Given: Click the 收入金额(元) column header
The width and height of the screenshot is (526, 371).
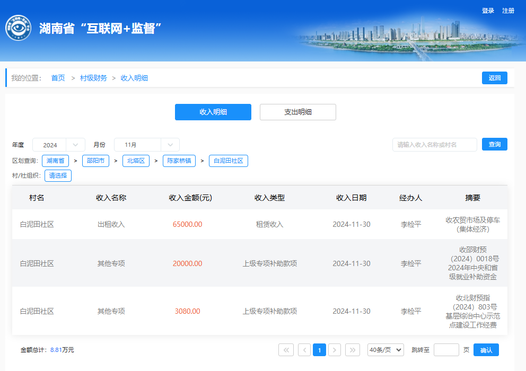Looking at the screenshot, I should (190, 198).
